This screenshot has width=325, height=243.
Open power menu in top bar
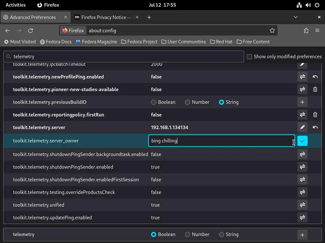coord(317,5)
